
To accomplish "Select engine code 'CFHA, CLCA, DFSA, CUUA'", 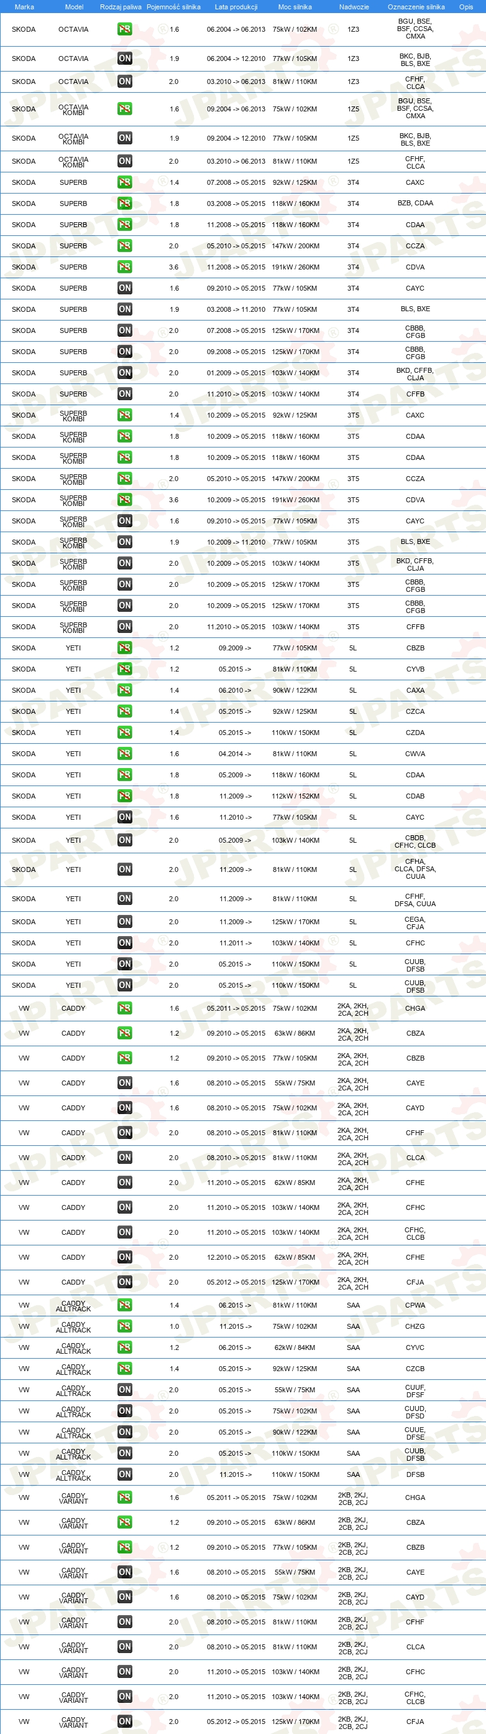I will [x=415, y=869].
